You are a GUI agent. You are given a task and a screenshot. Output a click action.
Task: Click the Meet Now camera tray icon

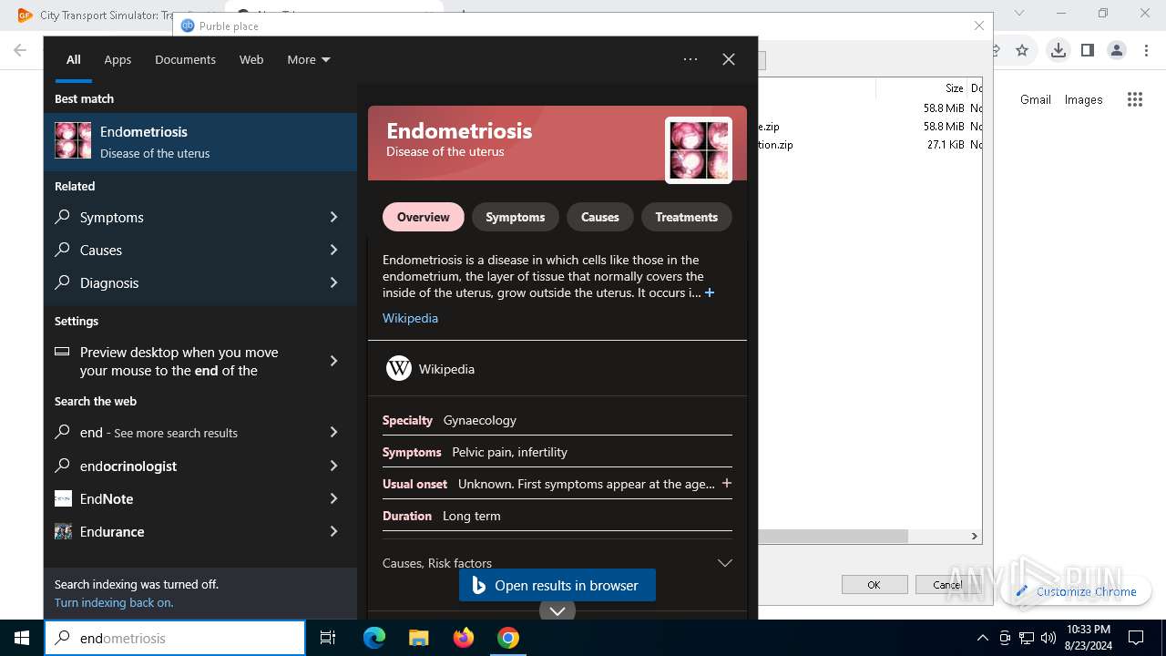pos(1005,638)
